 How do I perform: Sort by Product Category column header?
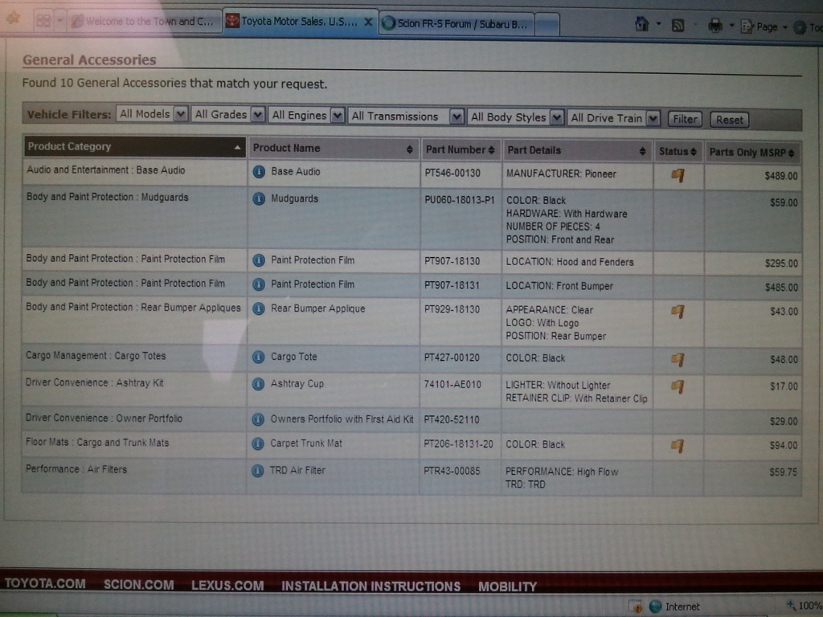(x=133, y=147)
